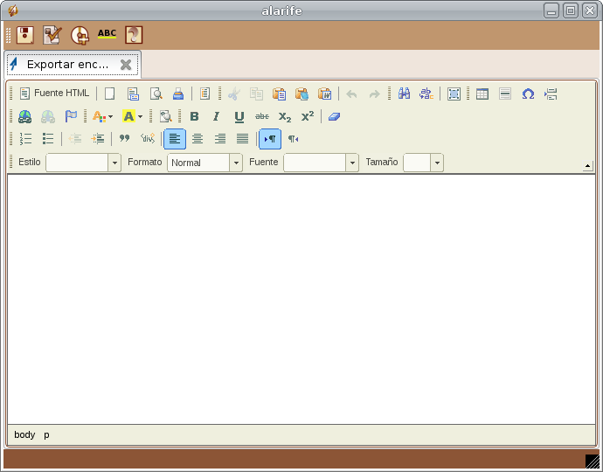Toggle bold formatting
Screen dimensions: 603x472
194,116
